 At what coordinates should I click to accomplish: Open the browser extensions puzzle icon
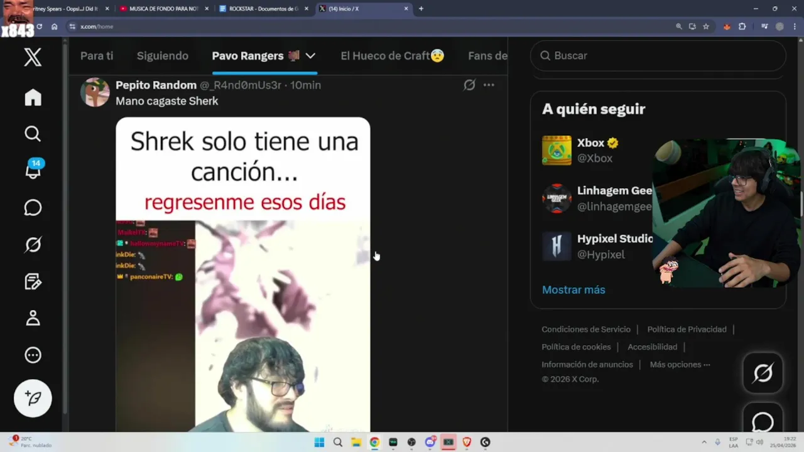click(742, 26)
